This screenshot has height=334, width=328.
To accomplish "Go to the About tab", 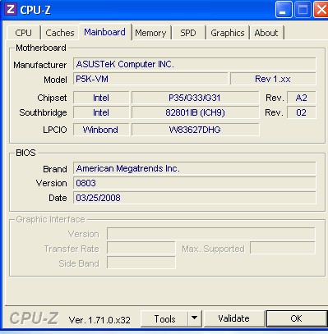I will coord(266,33).
